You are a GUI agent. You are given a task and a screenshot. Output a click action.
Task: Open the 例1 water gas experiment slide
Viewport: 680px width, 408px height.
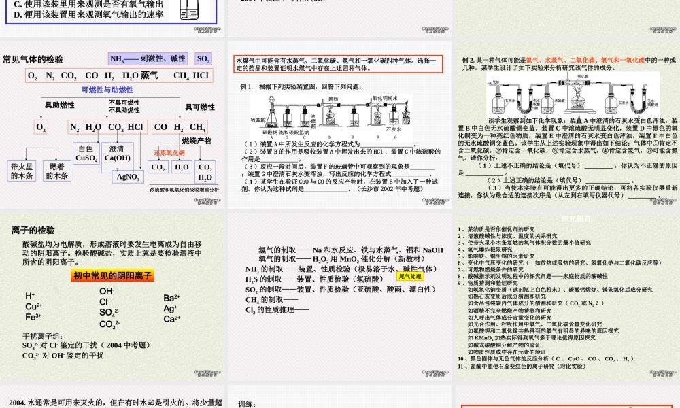(x=339, y=125)
